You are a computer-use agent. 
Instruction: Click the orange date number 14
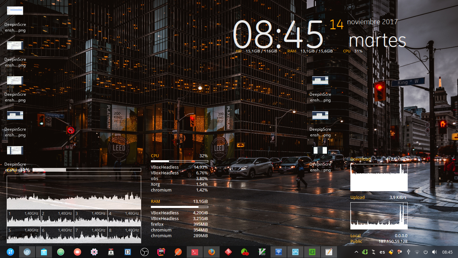pyautogui.click(x=337, y=25)
